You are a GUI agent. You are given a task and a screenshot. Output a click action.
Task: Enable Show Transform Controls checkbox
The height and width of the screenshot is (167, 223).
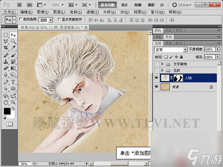tap(59, 19)
